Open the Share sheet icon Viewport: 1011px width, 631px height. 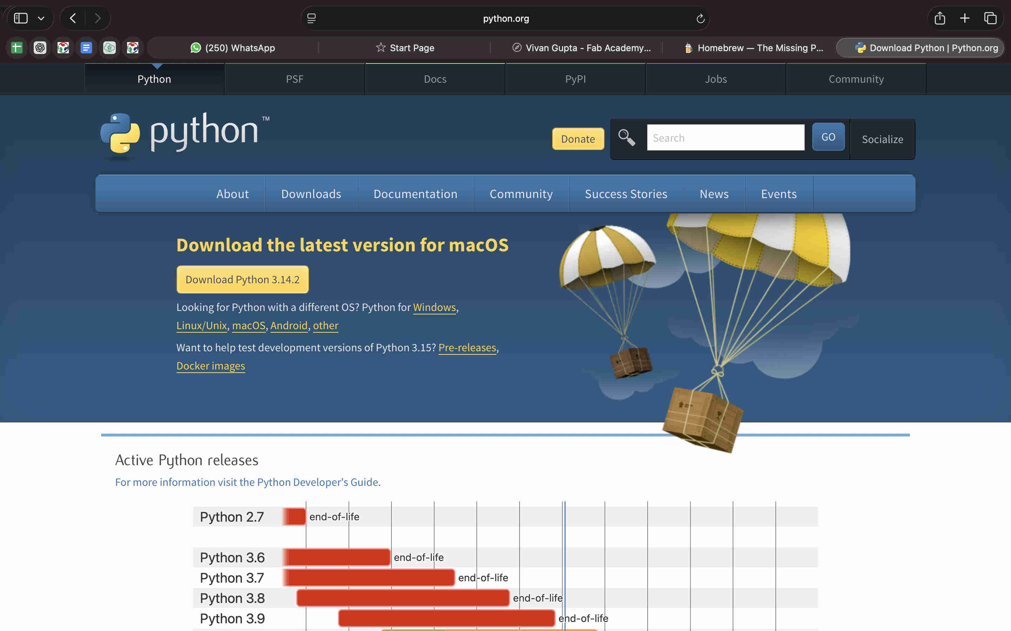[x=939, y=18]
